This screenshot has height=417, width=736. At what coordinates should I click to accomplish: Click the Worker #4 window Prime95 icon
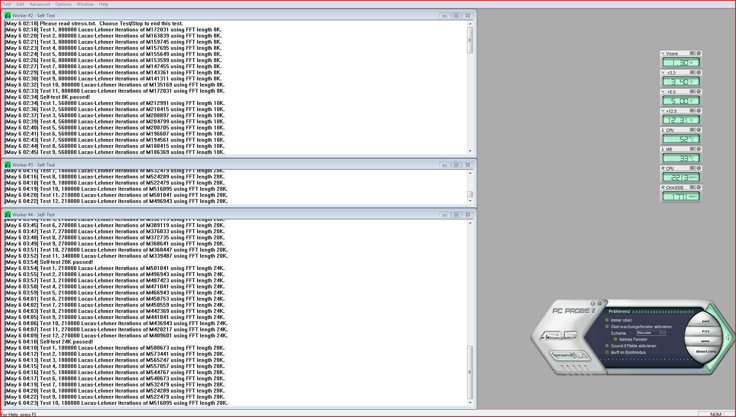click(7, 215)
